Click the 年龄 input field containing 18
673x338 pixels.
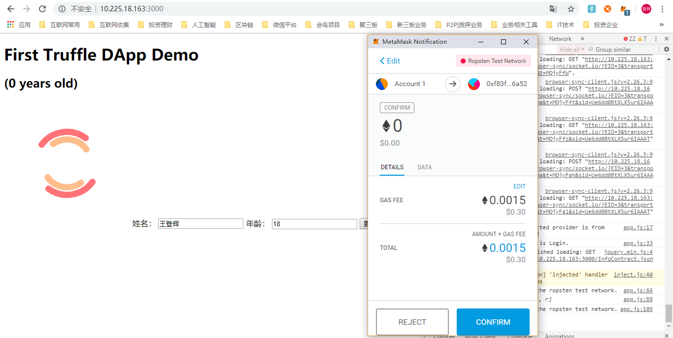click(314, 224)
